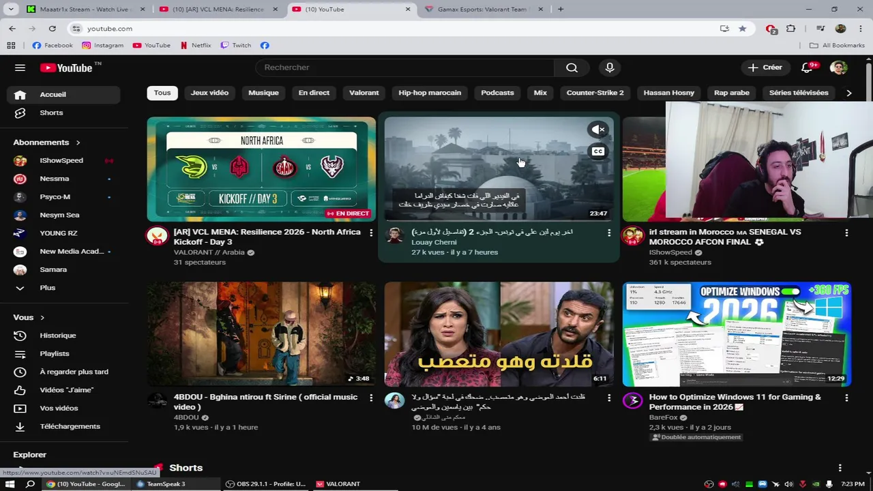Viewport: 873px width, 491px height.
Task: Switch to the Maaatr1x Stream browser tab
Action: 85,10
